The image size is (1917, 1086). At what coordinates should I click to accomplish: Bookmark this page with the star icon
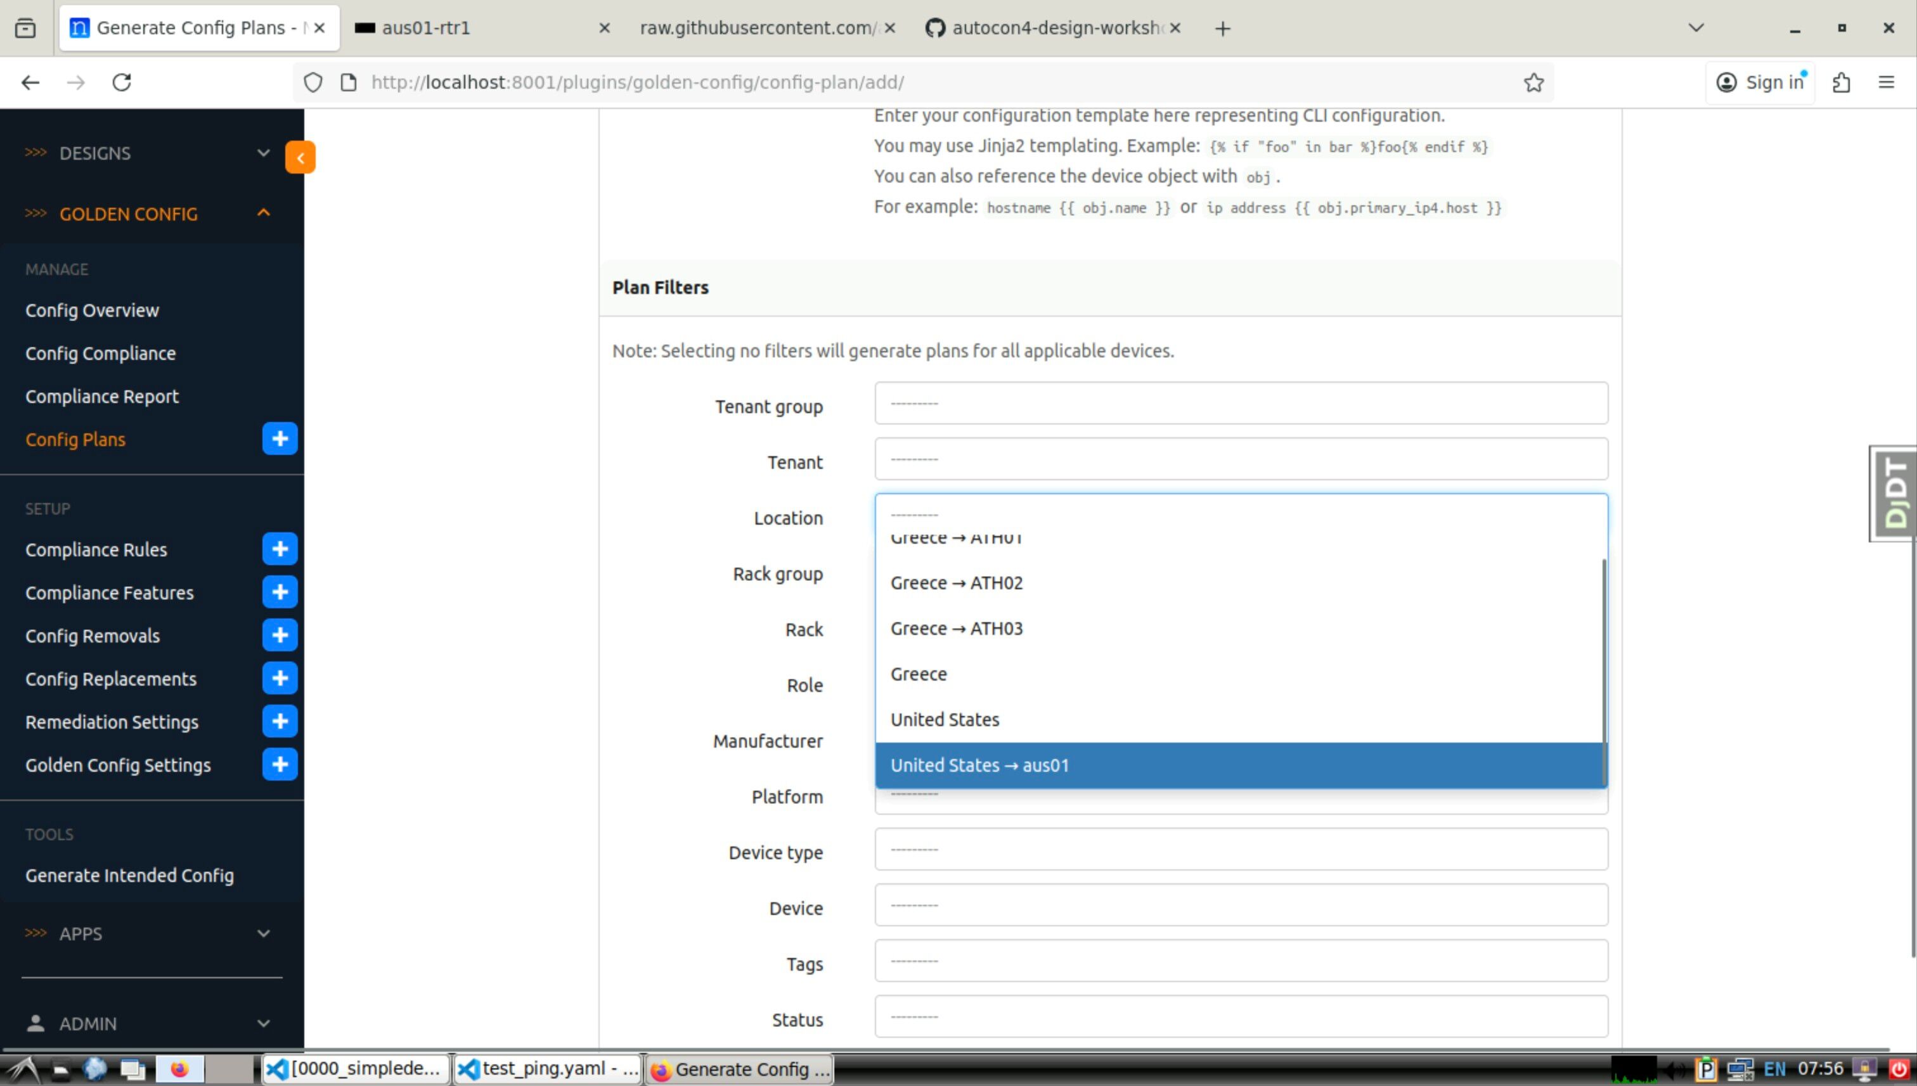point(1533,82)
